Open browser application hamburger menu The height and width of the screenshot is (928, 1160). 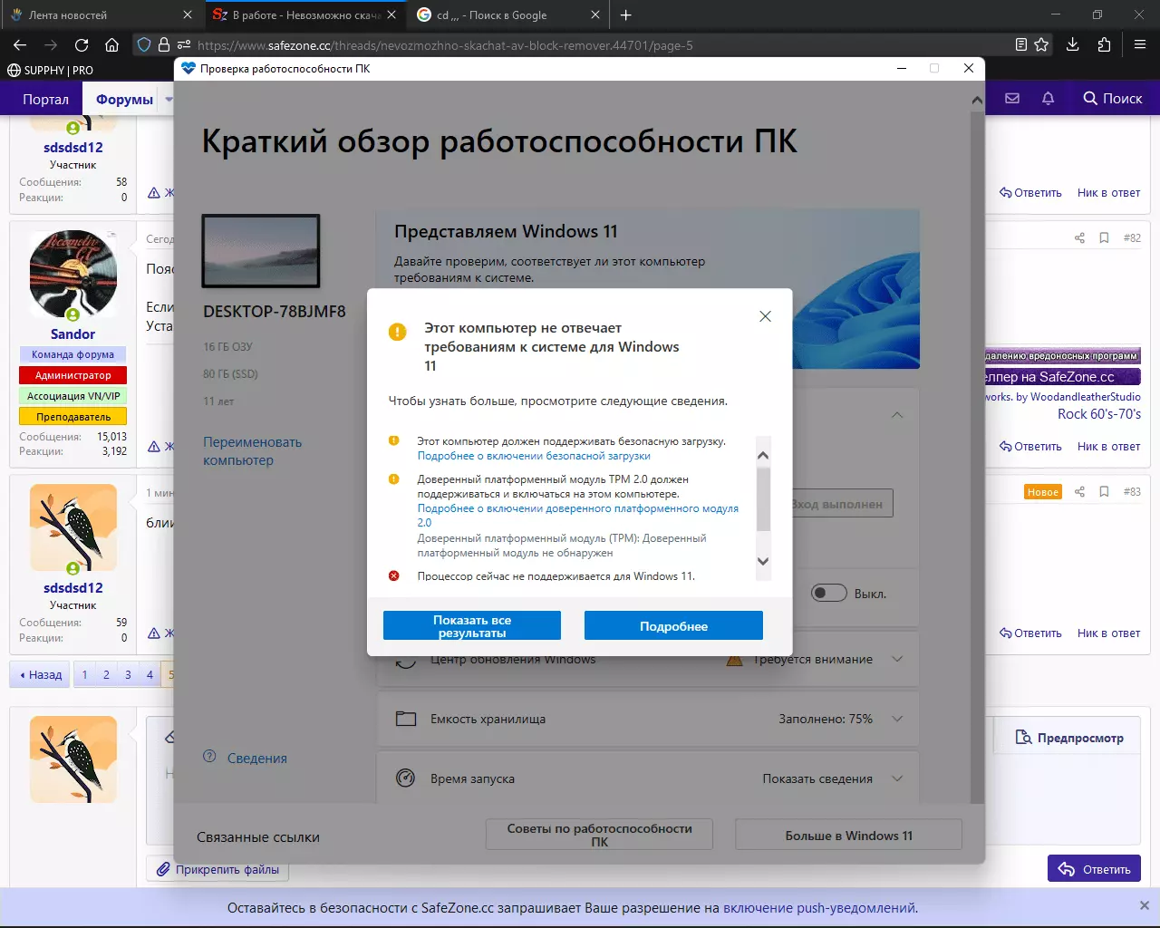click(x=1140, y=44)
